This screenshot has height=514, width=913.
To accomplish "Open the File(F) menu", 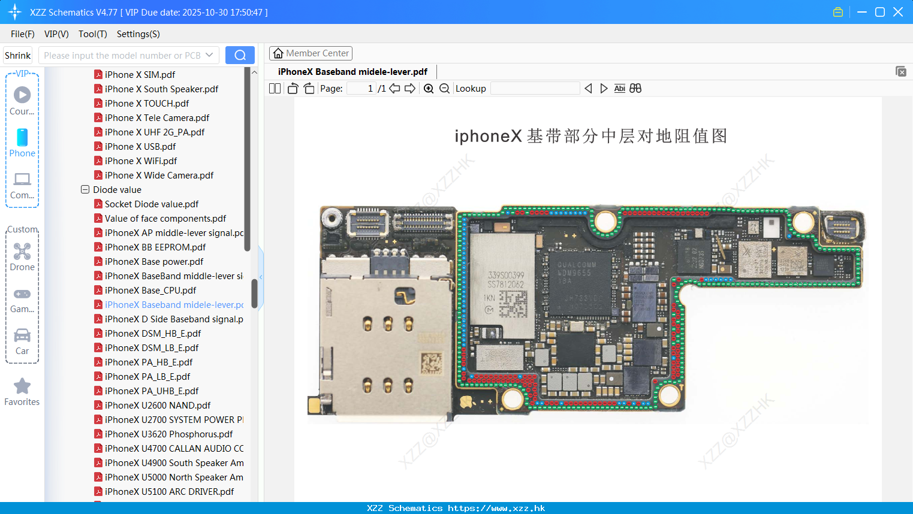I will (23, 34).
